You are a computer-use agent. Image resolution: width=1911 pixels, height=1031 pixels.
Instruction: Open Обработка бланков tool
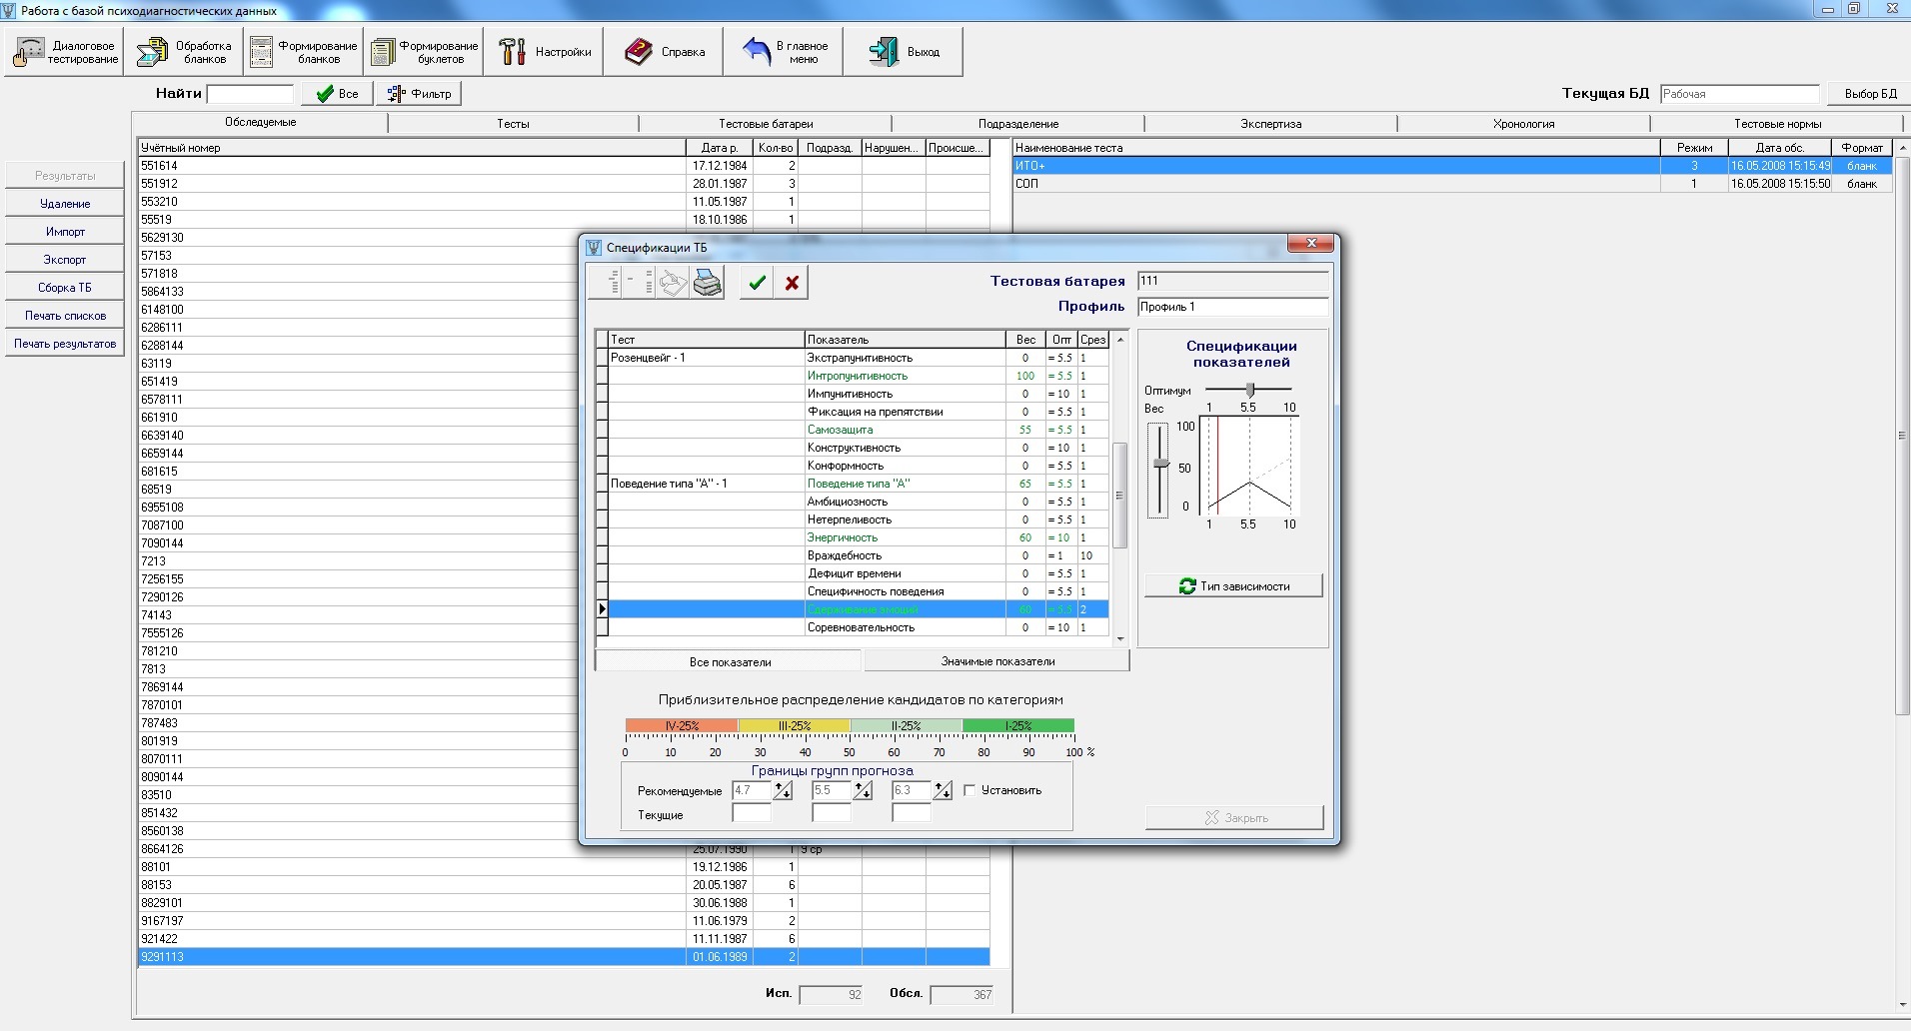tap(184, 52)
